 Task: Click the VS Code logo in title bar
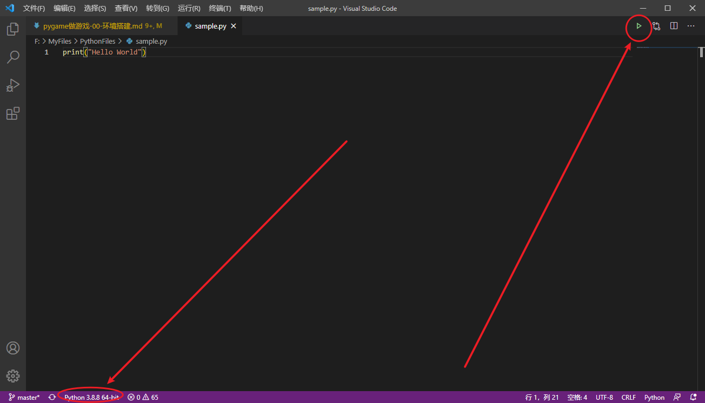[x=10, y=8]
